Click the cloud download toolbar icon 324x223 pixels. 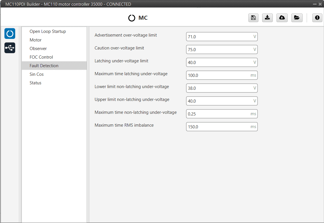point(282,18)
